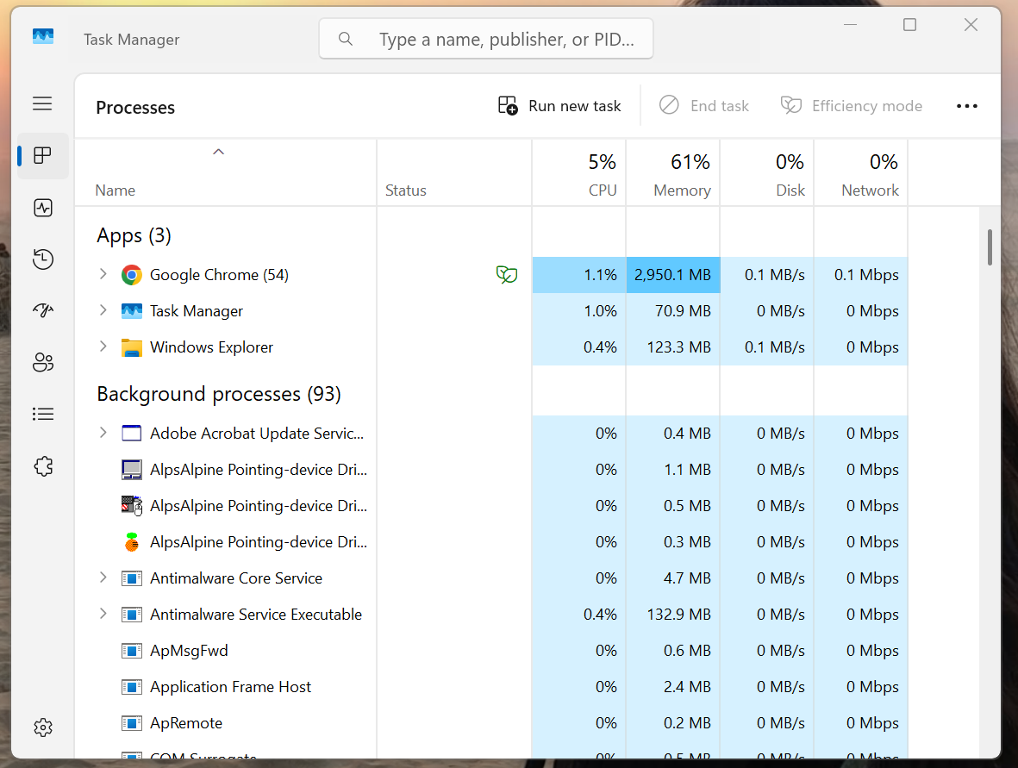Expand Antimalware Core Service row
This screenshot has width=1018, height=768.
103,578
